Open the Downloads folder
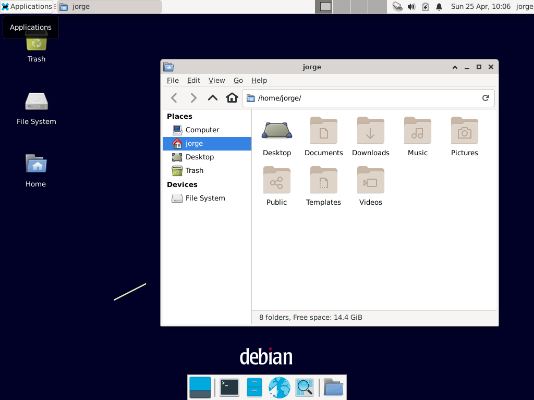The width and height of the screenshot is (534, 400). click(370, 131)
